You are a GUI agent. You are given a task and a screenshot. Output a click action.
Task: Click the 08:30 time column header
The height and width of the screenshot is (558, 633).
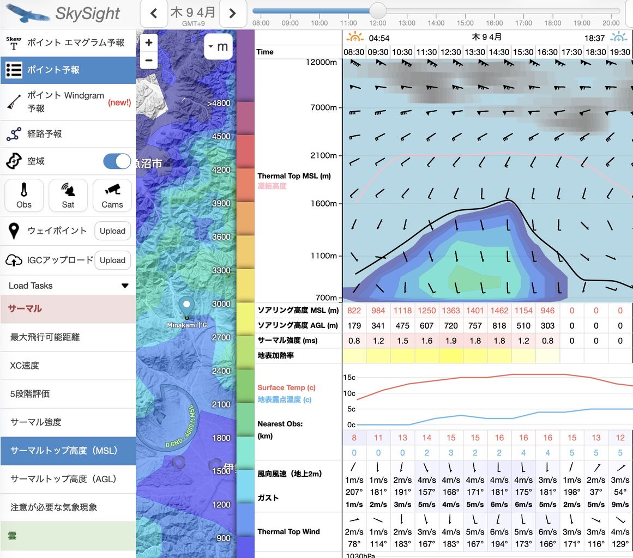[354, 52]
